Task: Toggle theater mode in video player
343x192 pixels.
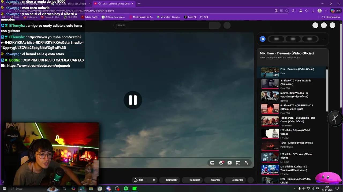Action: pyautogui.click(x=230, y=163)
